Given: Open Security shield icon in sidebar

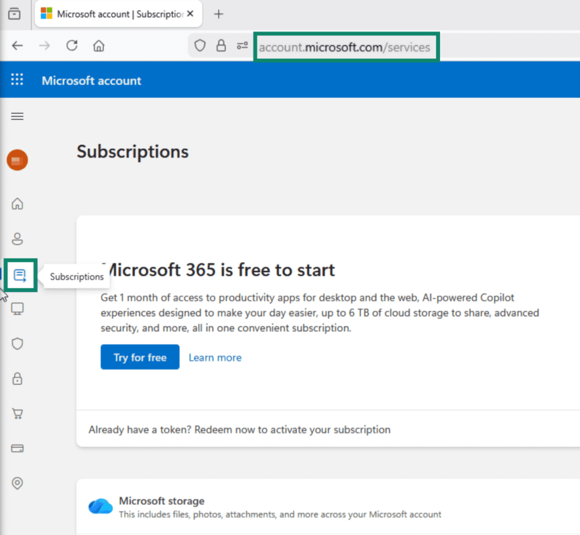Looking at the screenshot, I should [18, 343].
